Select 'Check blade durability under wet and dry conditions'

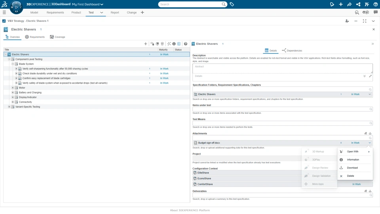(50, 74)
